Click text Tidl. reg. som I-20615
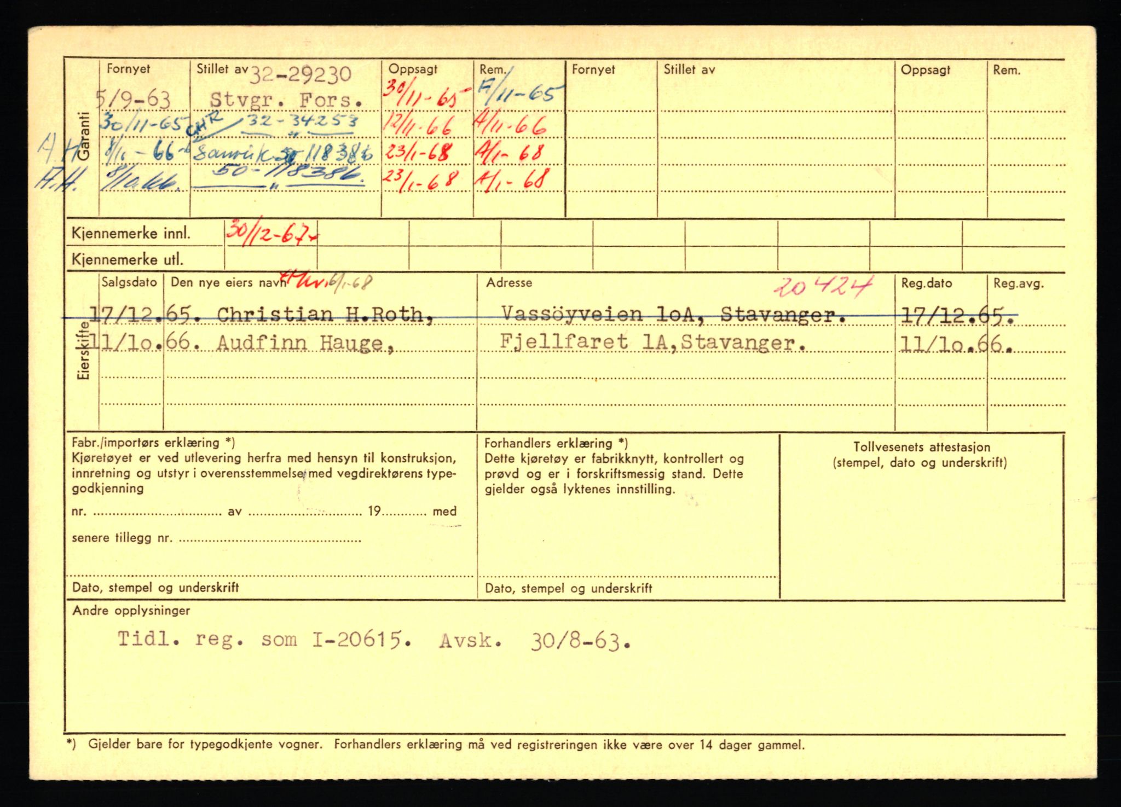Viewport: 1121px width, 807px height. click(x=264, y=640)
